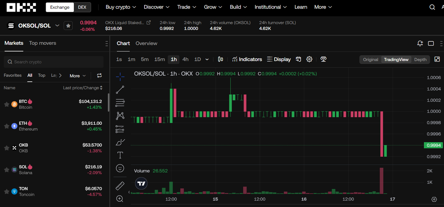Toggle favorite star for ETH
This screenshot has height=207, width=444.
coord(7,126)
